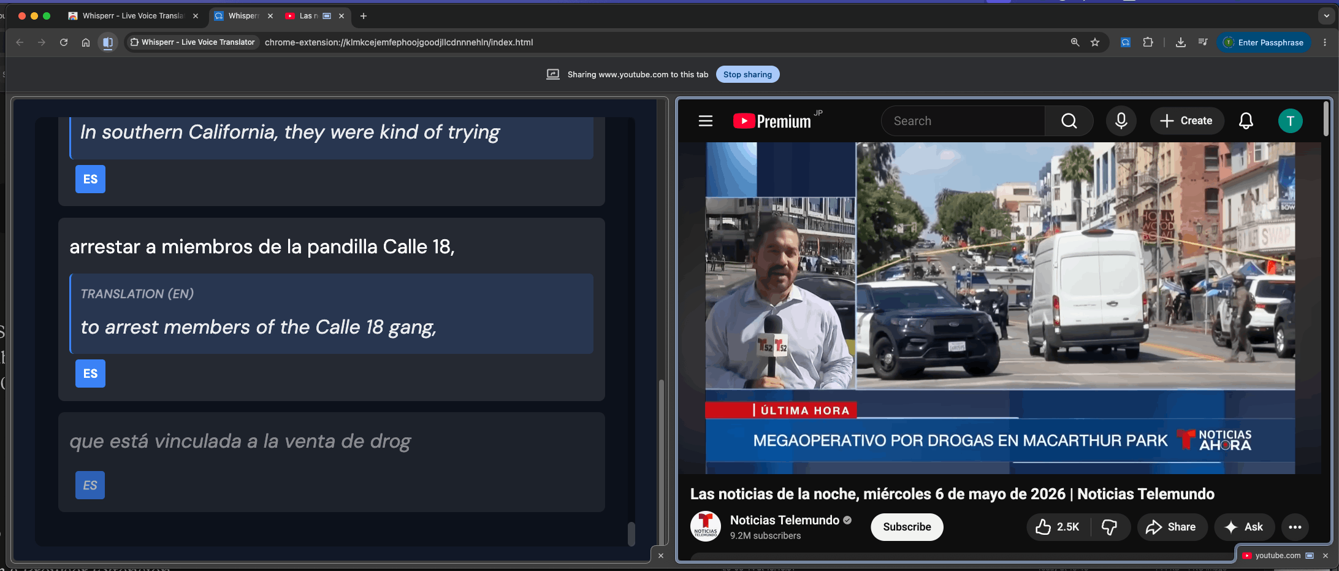Click ES badge under Calle 18 translation
Image resolution: width=1339 pixels, height=571 pixels.
(x=90, y=374)
